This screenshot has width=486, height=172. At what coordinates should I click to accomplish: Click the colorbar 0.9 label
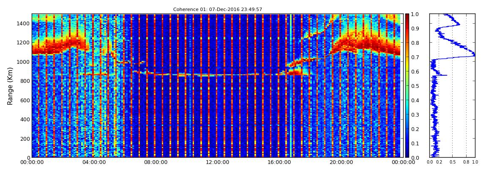[415, 28]
